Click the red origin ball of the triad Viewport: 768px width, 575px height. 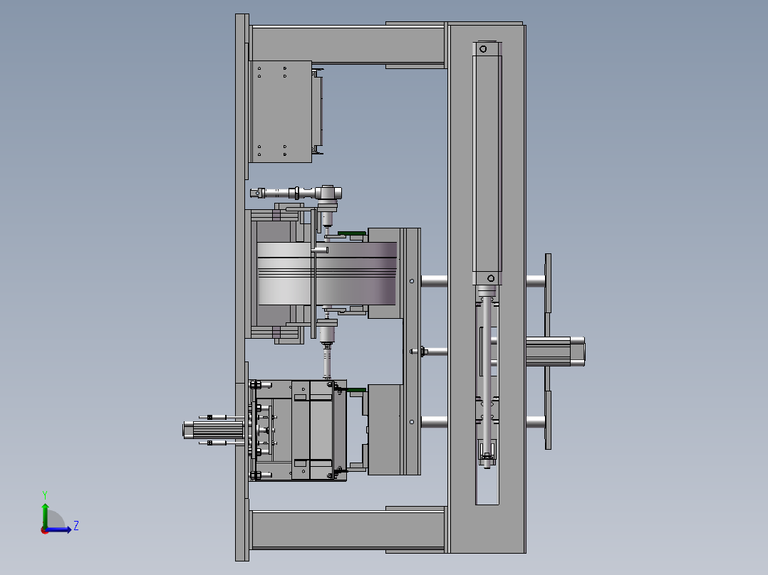click(45, 530)
